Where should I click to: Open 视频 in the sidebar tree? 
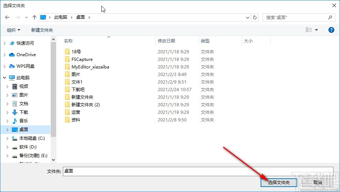[x=23, y=86]
